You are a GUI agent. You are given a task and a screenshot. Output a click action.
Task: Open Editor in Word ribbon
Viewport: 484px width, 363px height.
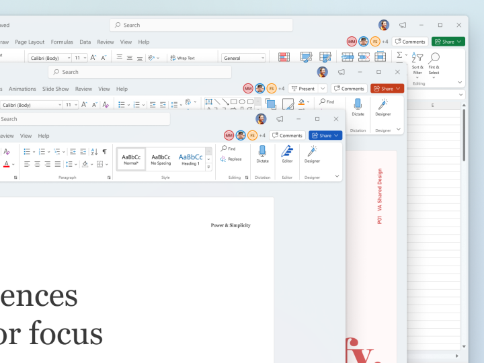coord(287,154)
